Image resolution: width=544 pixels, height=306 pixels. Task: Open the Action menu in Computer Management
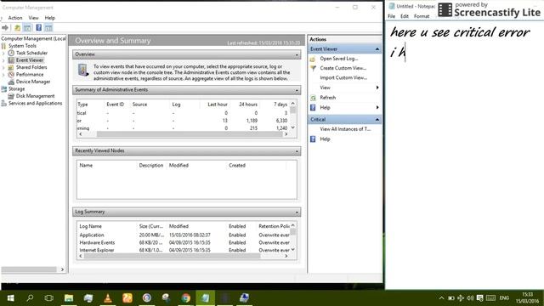click(x=15, y=18)
